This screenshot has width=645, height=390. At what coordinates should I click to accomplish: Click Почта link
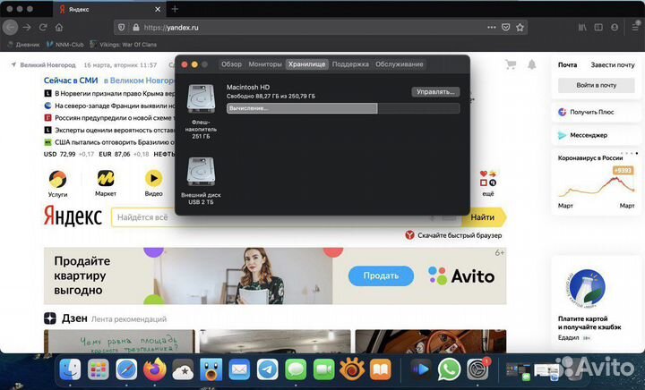(x=567, y=65)
